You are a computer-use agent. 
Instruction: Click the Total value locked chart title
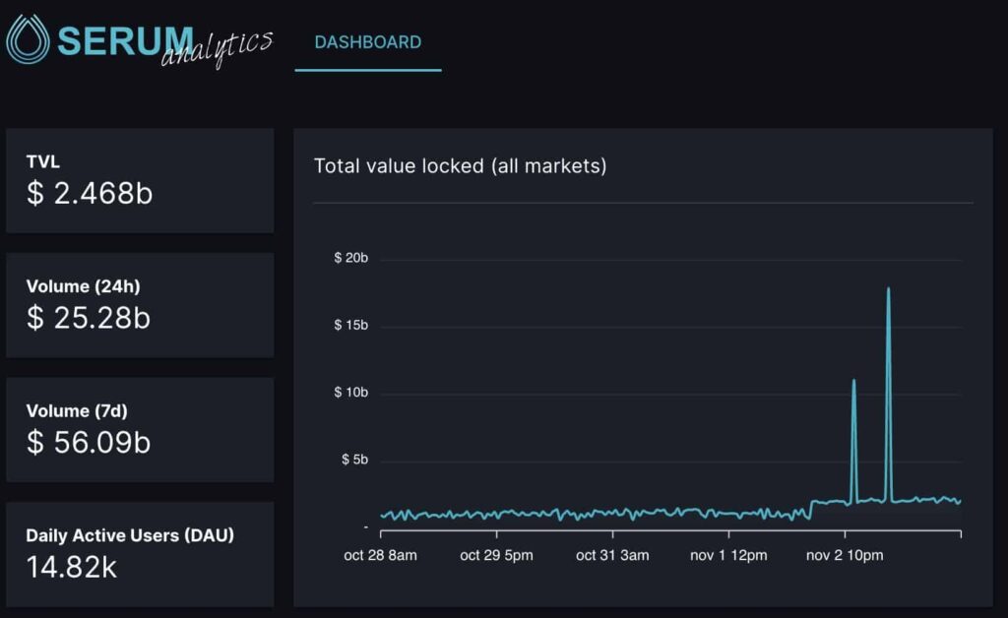click(461, 166)
